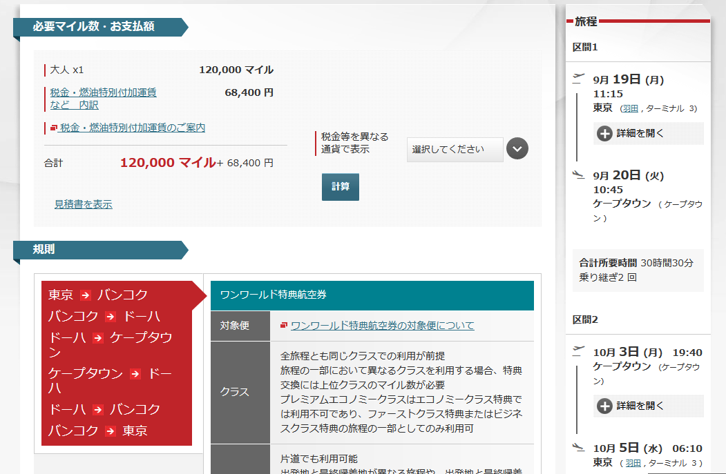Screen dimensions: 726x474
Task: Open the 羽田 airport link in segment 2
Action: click(633, 463)
